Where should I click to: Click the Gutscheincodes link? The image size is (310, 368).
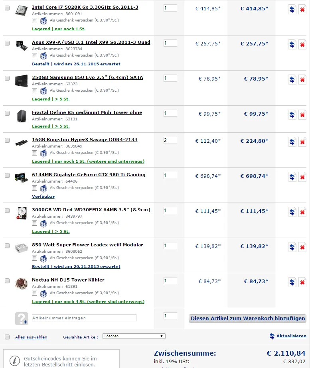(37, 358)
